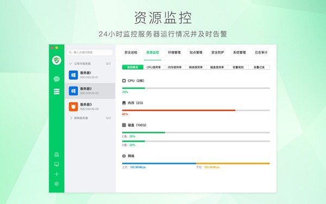Screen dimensions: 326x204
Task: Click the D盘: 20% label
Action: click(128, 145)
